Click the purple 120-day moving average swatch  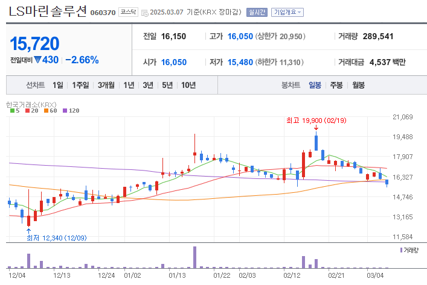tap(65, 111)
